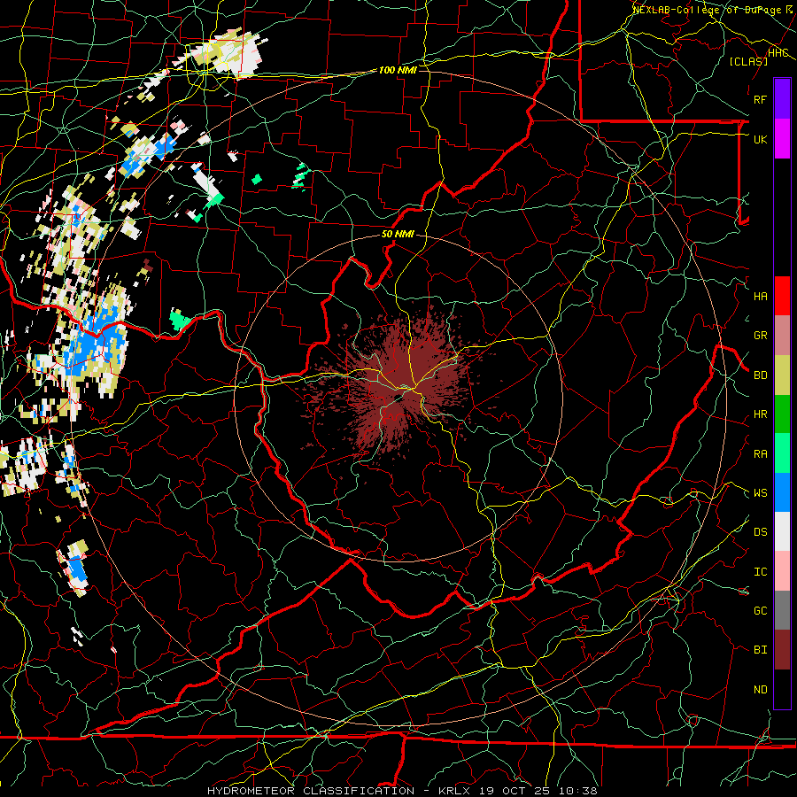Click the BD legend label text
This screenshot has height=797, width=797.
pyautogui.click(x=760, y=375)
